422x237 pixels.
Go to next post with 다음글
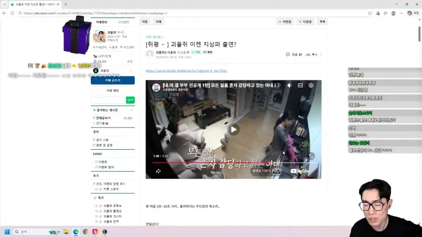[305, 22]
